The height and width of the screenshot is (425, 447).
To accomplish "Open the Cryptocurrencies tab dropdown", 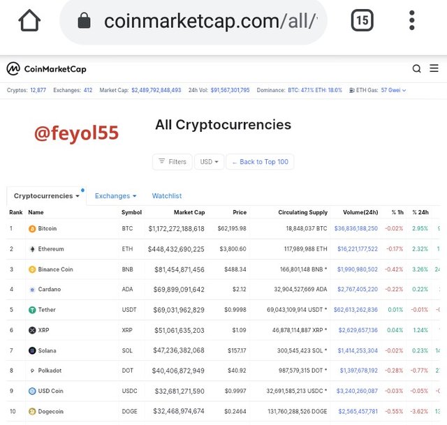I will pos(47,196).
